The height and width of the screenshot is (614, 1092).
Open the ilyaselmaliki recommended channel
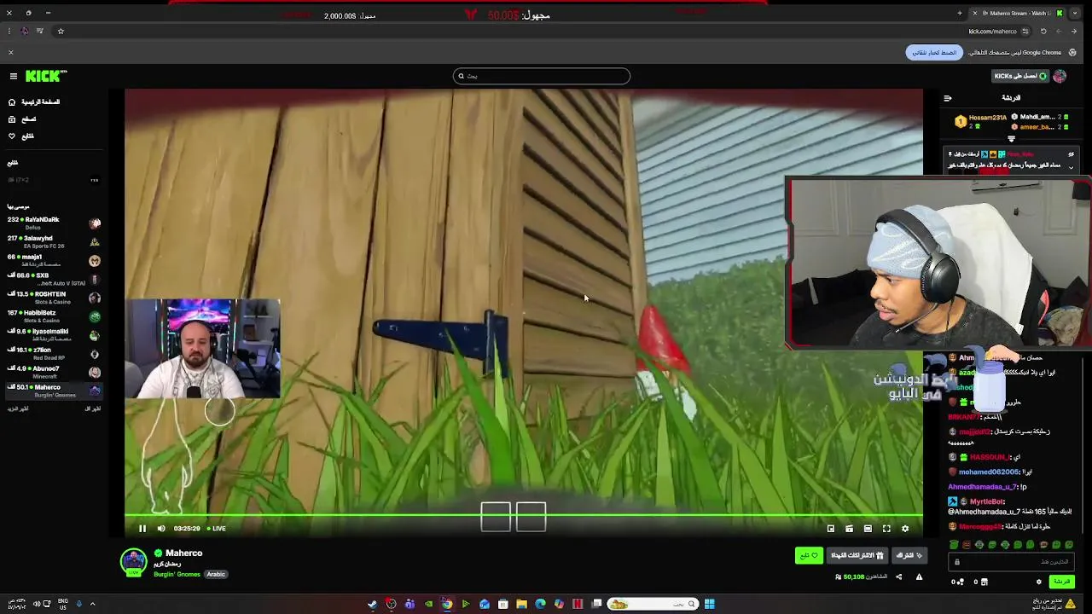pos(53,334)
